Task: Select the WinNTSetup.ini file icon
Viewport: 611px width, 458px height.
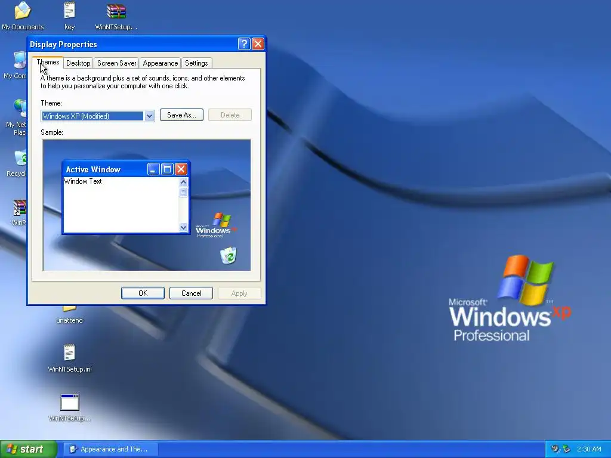Action: (x=69, y=358)
